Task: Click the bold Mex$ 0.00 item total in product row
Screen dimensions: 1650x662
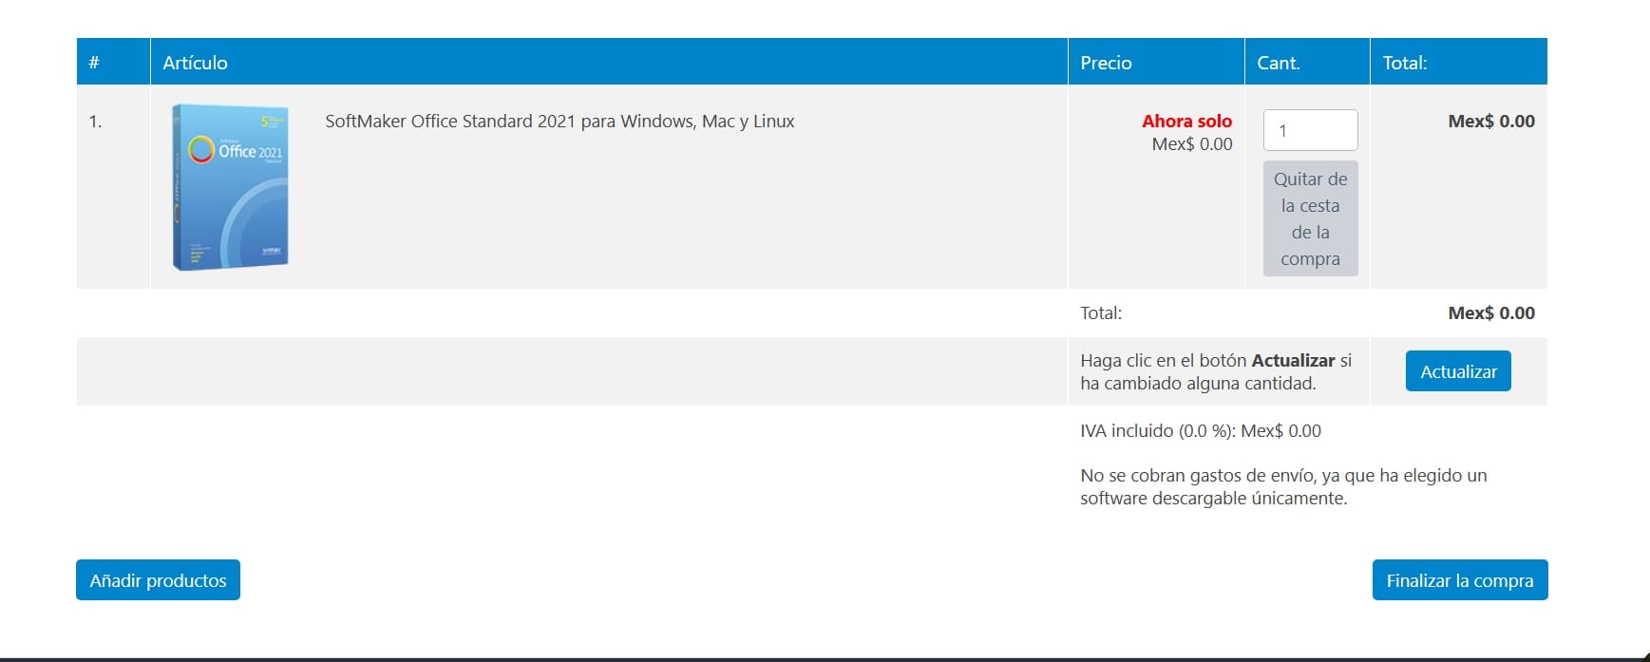Action: [x=1491, y=121]
